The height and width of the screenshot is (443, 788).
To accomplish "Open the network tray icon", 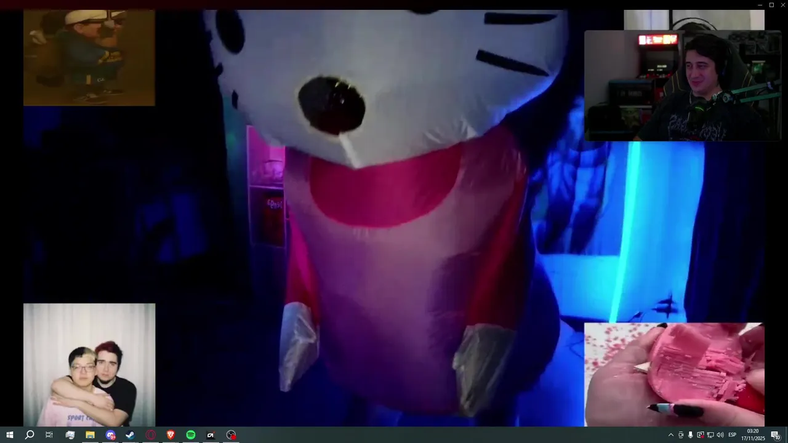I will click(x=710, y=435).
